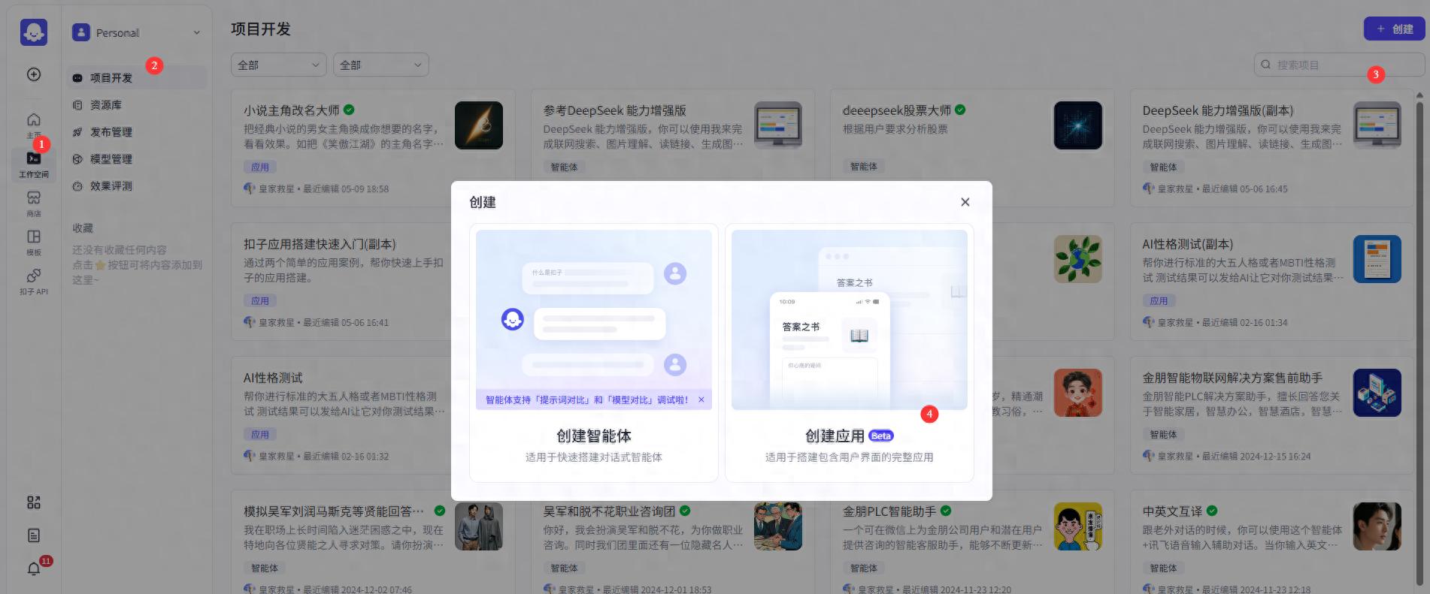The width and height of the screenshot is (1430, 594).
Task: Open the document icon at sidebar bottom
Action: [34, 535]
